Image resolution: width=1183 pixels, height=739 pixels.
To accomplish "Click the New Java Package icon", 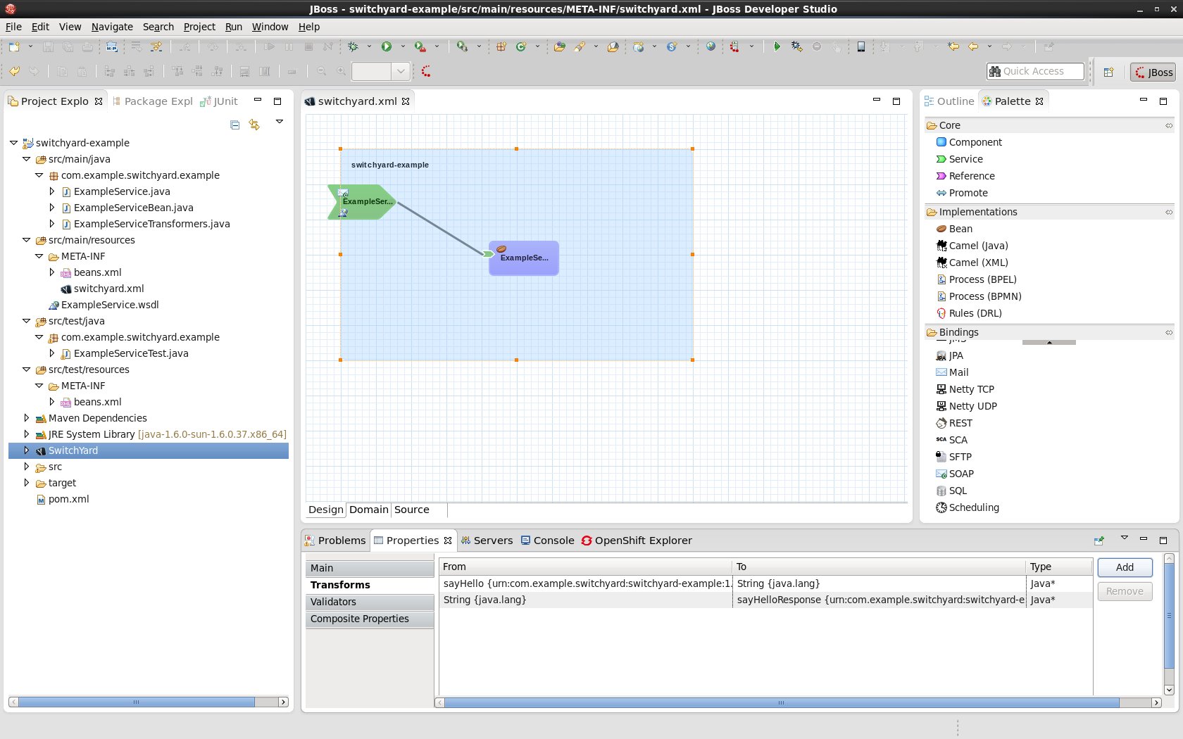I will click(x=501, y=46).
